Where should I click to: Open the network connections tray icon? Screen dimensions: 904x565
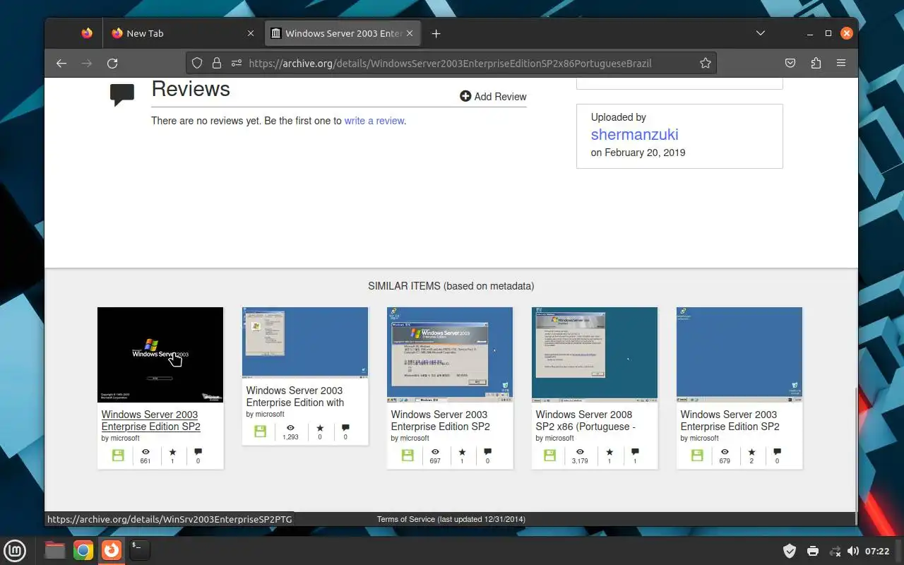point(835,551)
